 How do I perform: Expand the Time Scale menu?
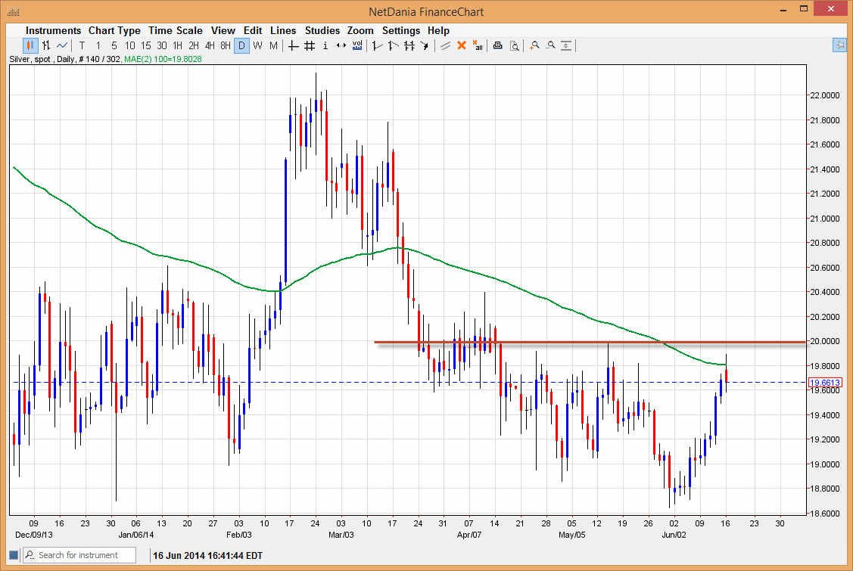pyautogui.click(x=176, y=30)
